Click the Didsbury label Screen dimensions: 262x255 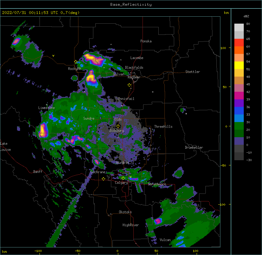(117, 131)
